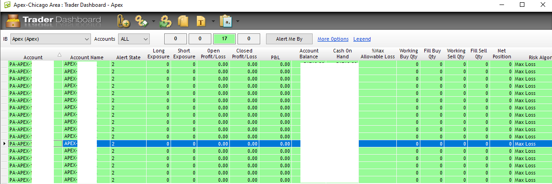The height and width of the screenshot is (184, 552).
Task: Click the Working Buy Qty column header
Action: (409, 54)
